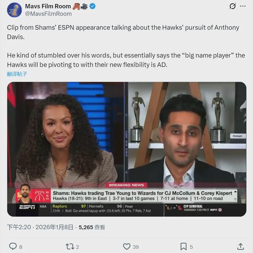Click the bookmark count 5

(191, 246)
